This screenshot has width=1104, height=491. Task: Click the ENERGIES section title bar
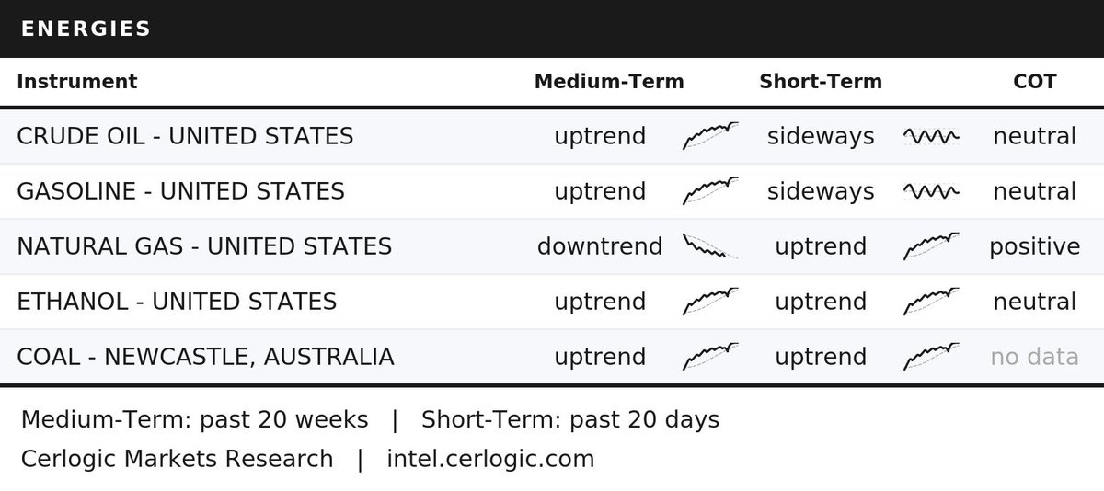click(x=552, y=29)
